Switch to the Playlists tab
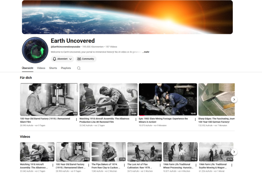 tap(66, 68)
